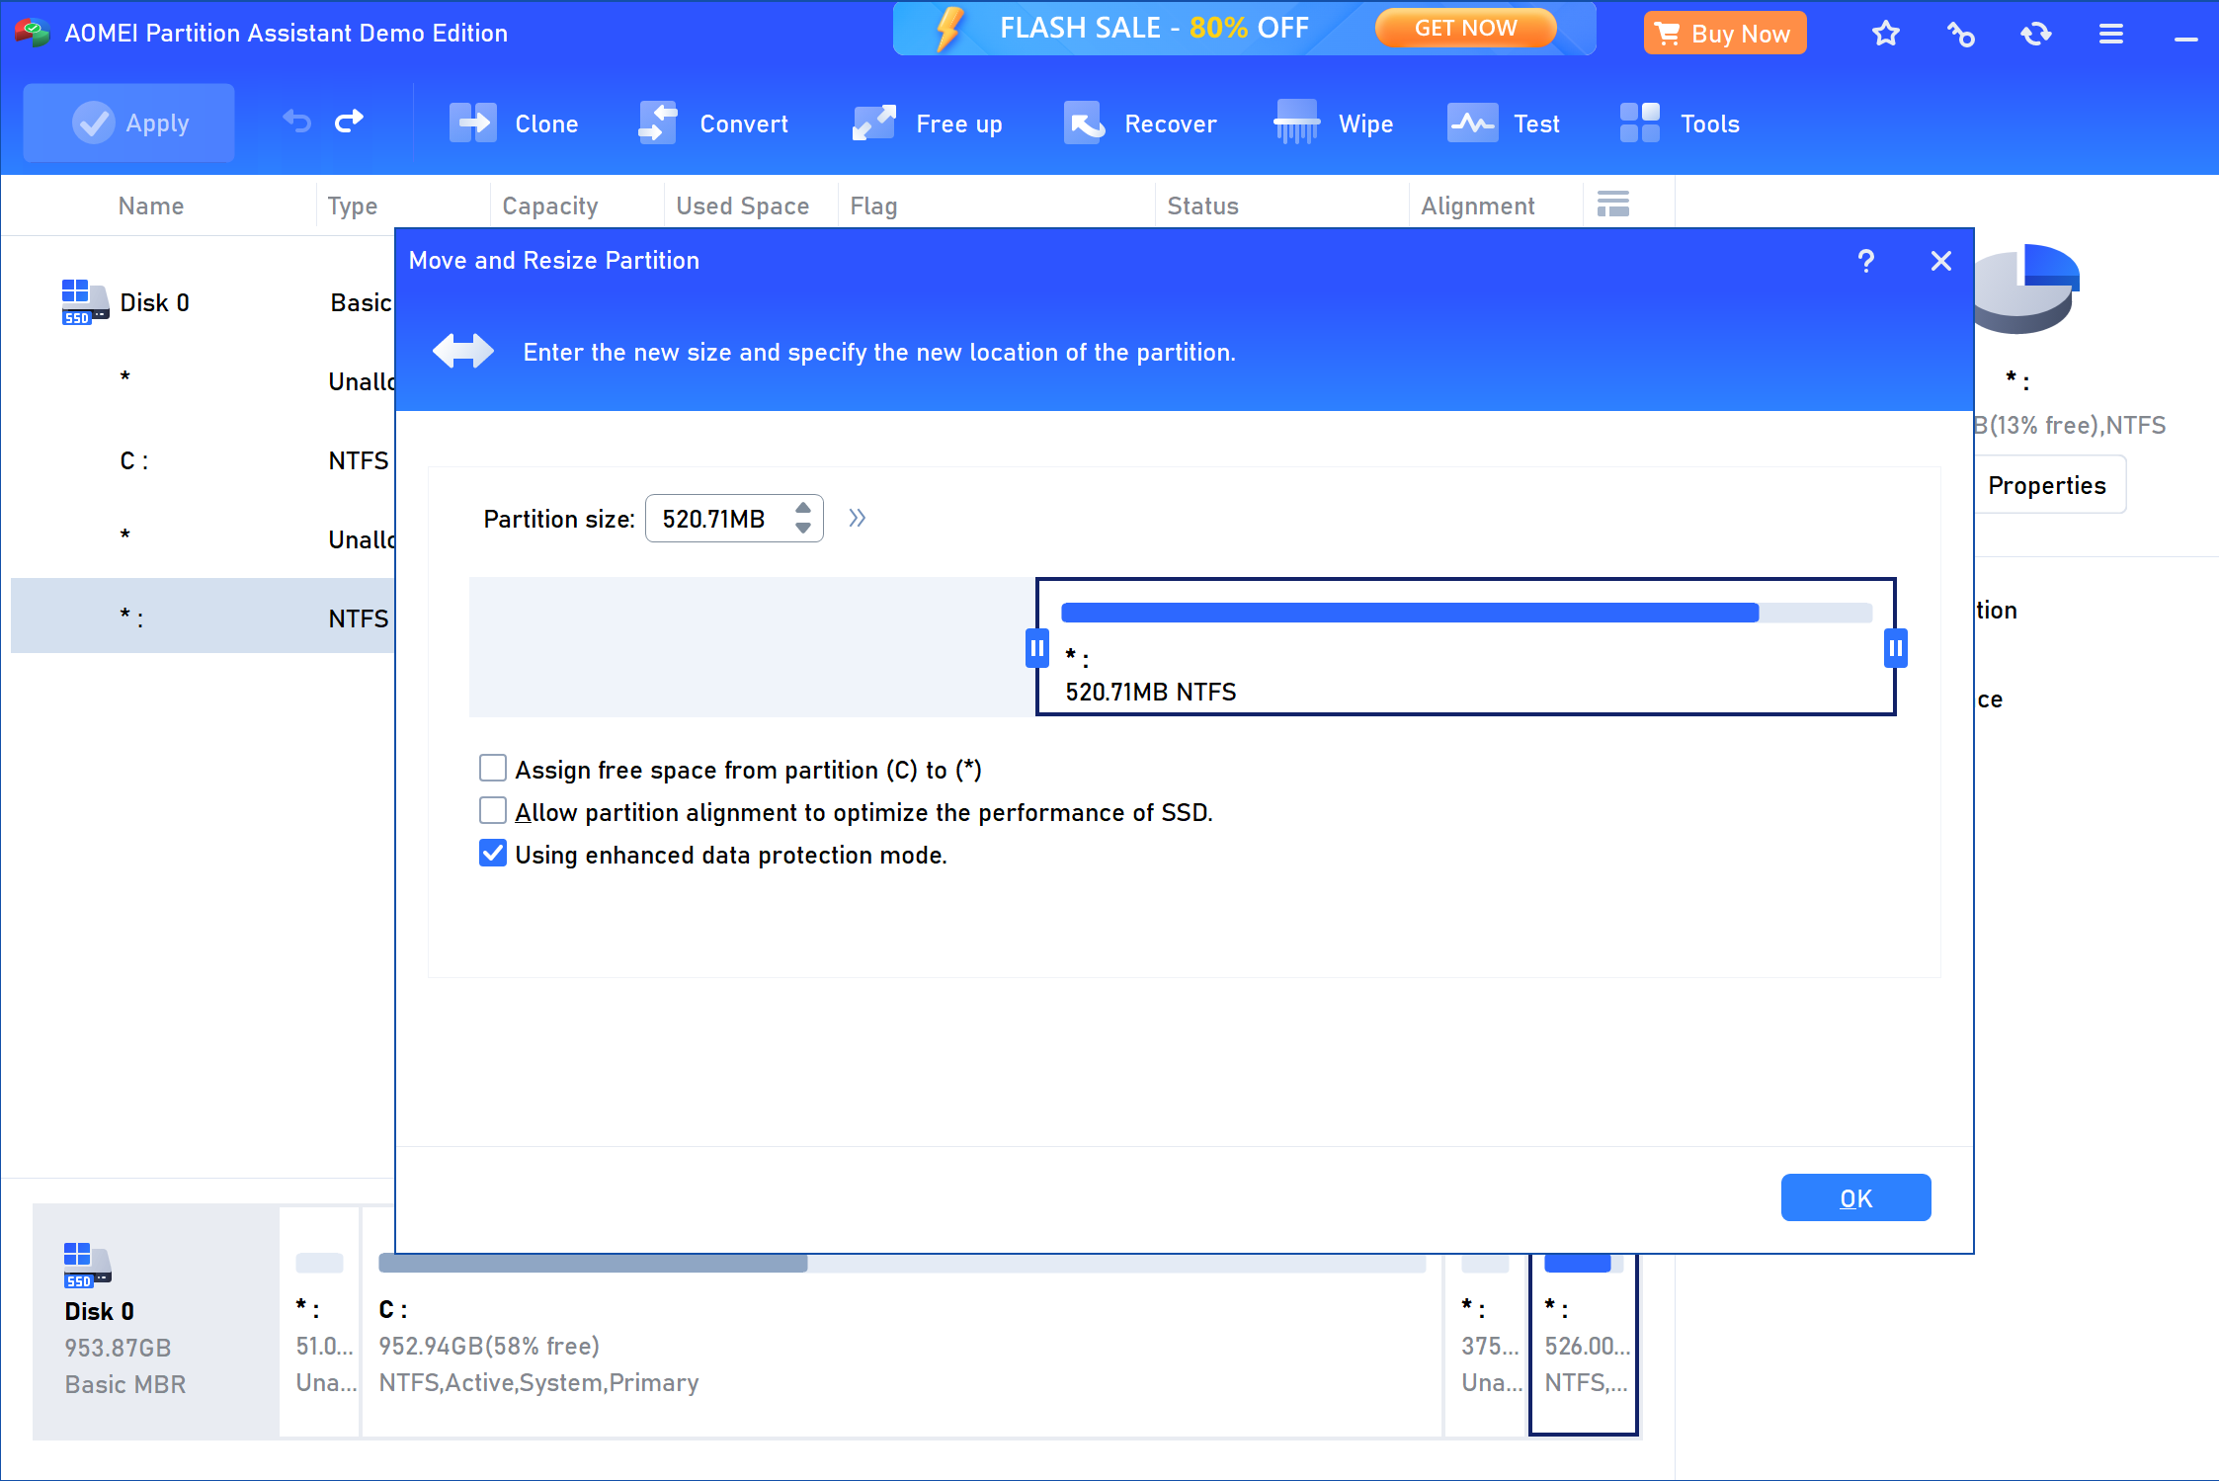Open the Recover tool
This screenshot has width=2219, height=1481.
point(1140,123)
